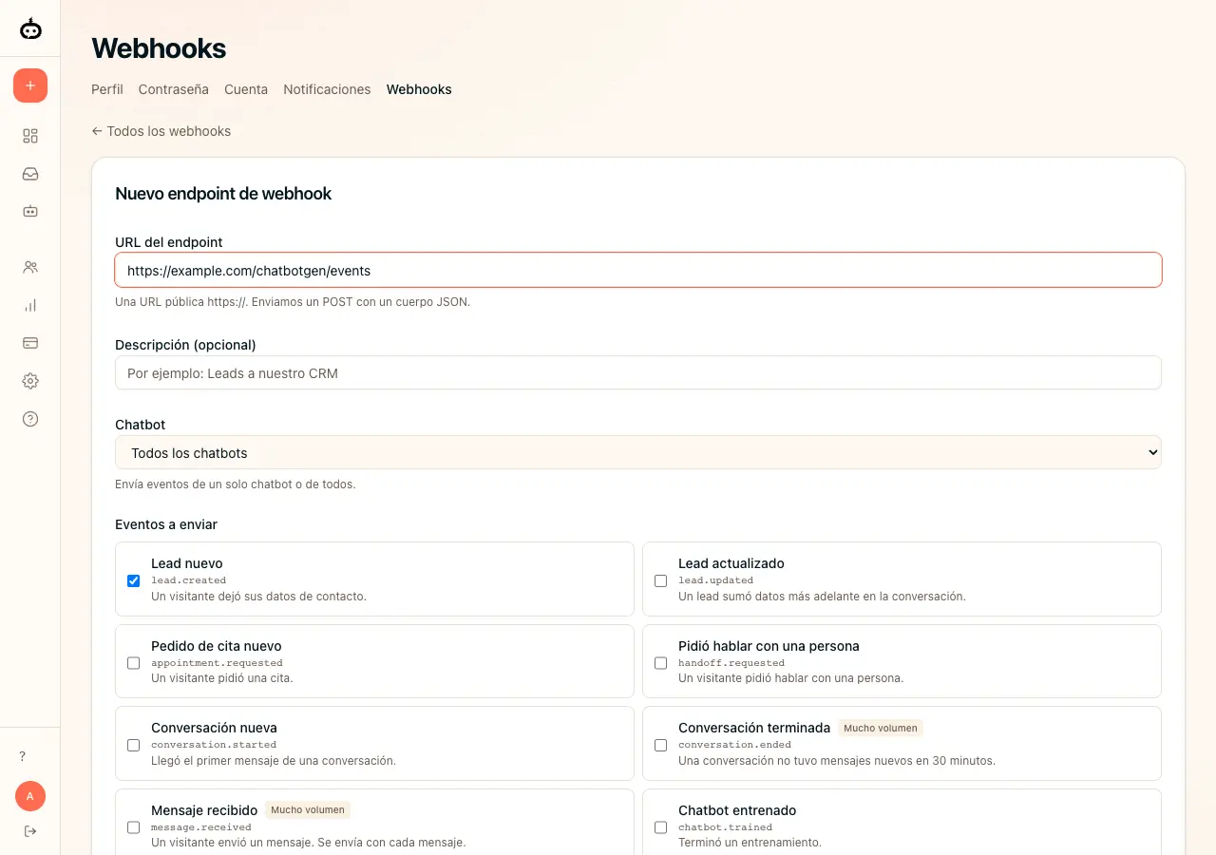This screenshot has height=855, width=1216.
Task: Check the Pedido de cita nuevo checkbox
Action: pos(134,663)
